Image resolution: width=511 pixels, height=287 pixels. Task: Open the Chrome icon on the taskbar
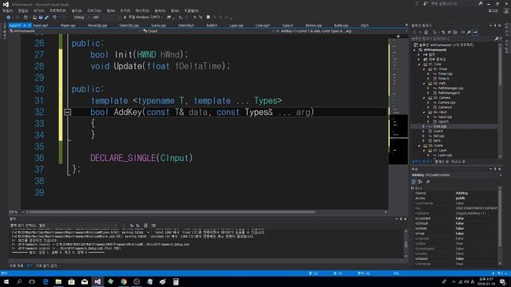coord(124,281)
